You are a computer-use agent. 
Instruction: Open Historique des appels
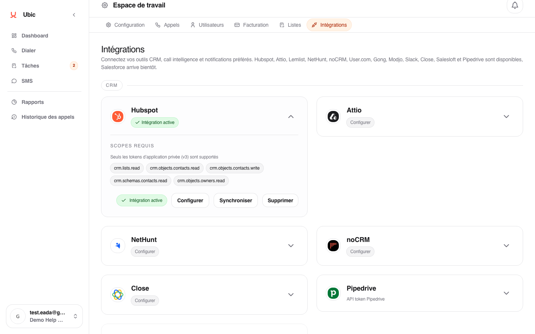coord(45,117)
